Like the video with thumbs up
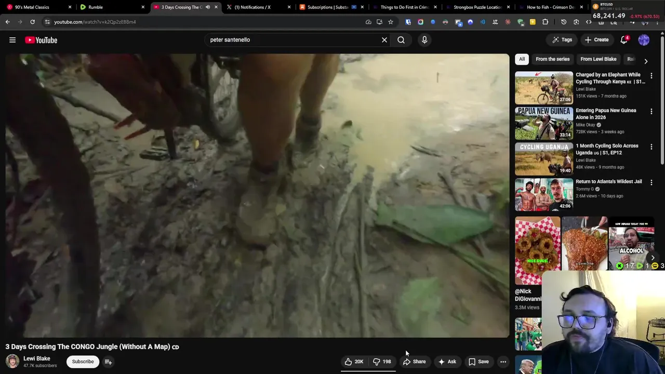Viewport: 665px width, 374px height. click(354, 362)
